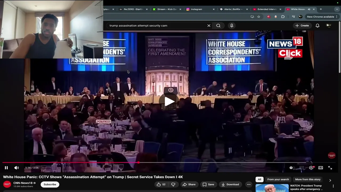Mute the White House tab via its speaker icon
Viewport: 341px width, 192px height.
[309, 9]
